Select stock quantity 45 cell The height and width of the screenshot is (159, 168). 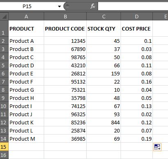[103, 41]
